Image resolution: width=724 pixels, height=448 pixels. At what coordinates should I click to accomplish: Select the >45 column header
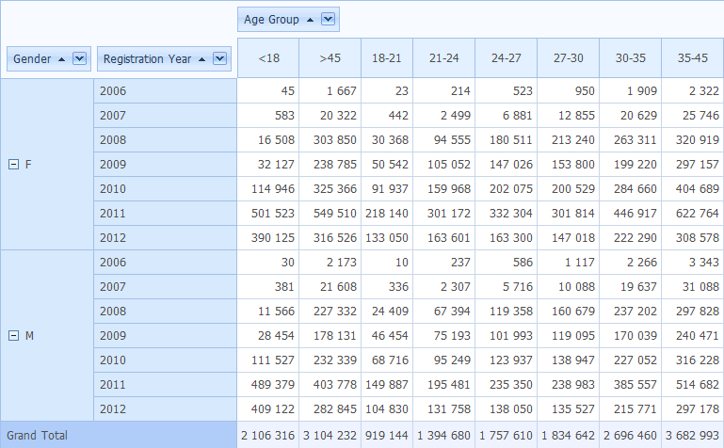(330, 58)
